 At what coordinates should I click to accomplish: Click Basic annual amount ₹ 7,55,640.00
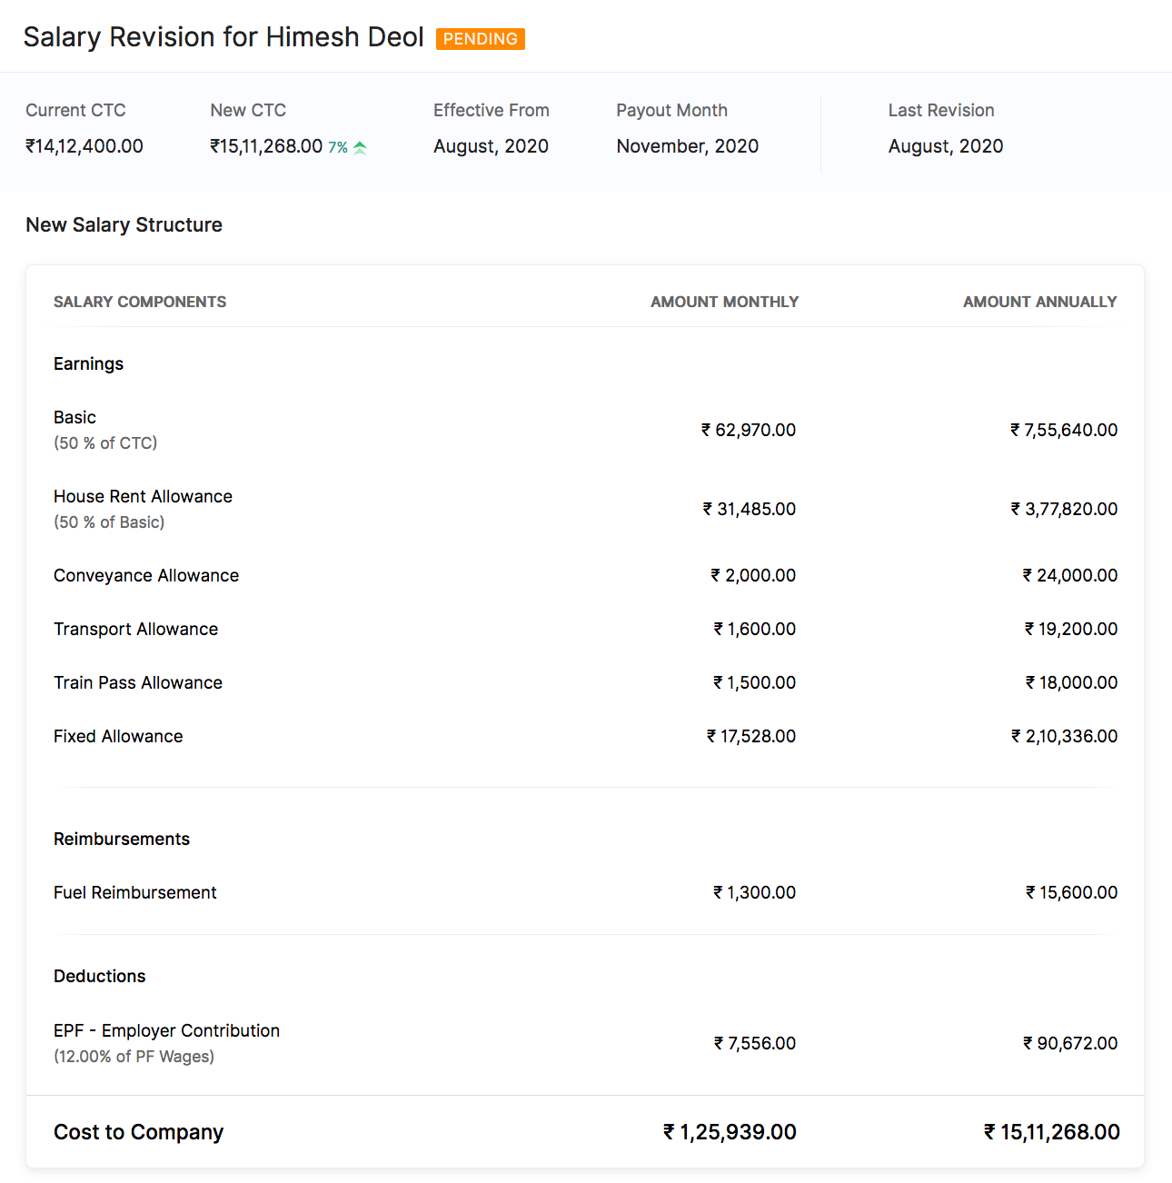point(1064,430)
